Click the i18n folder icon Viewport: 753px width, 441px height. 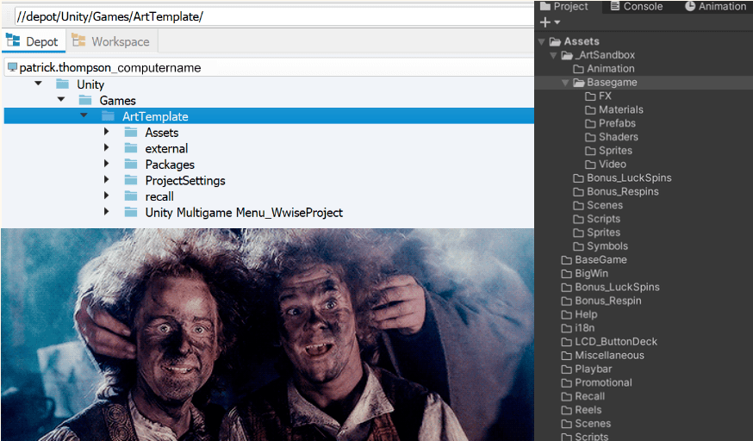tap(567, 329)
